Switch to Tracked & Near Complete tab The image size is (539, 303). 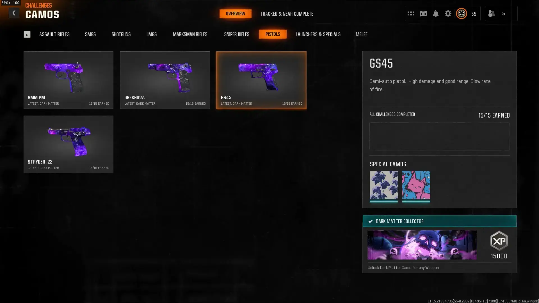click(x=287, y=14)
